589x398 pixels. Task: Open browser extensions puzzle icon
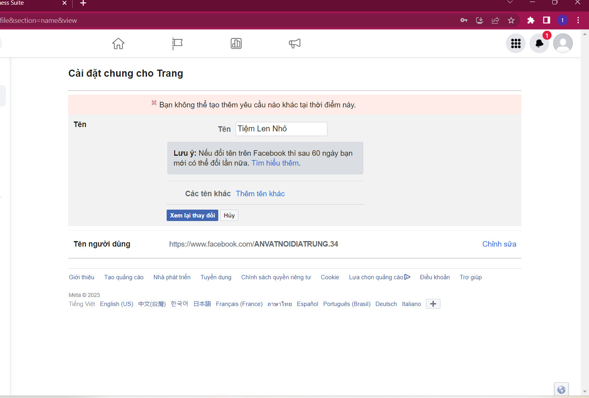point(531,20)
